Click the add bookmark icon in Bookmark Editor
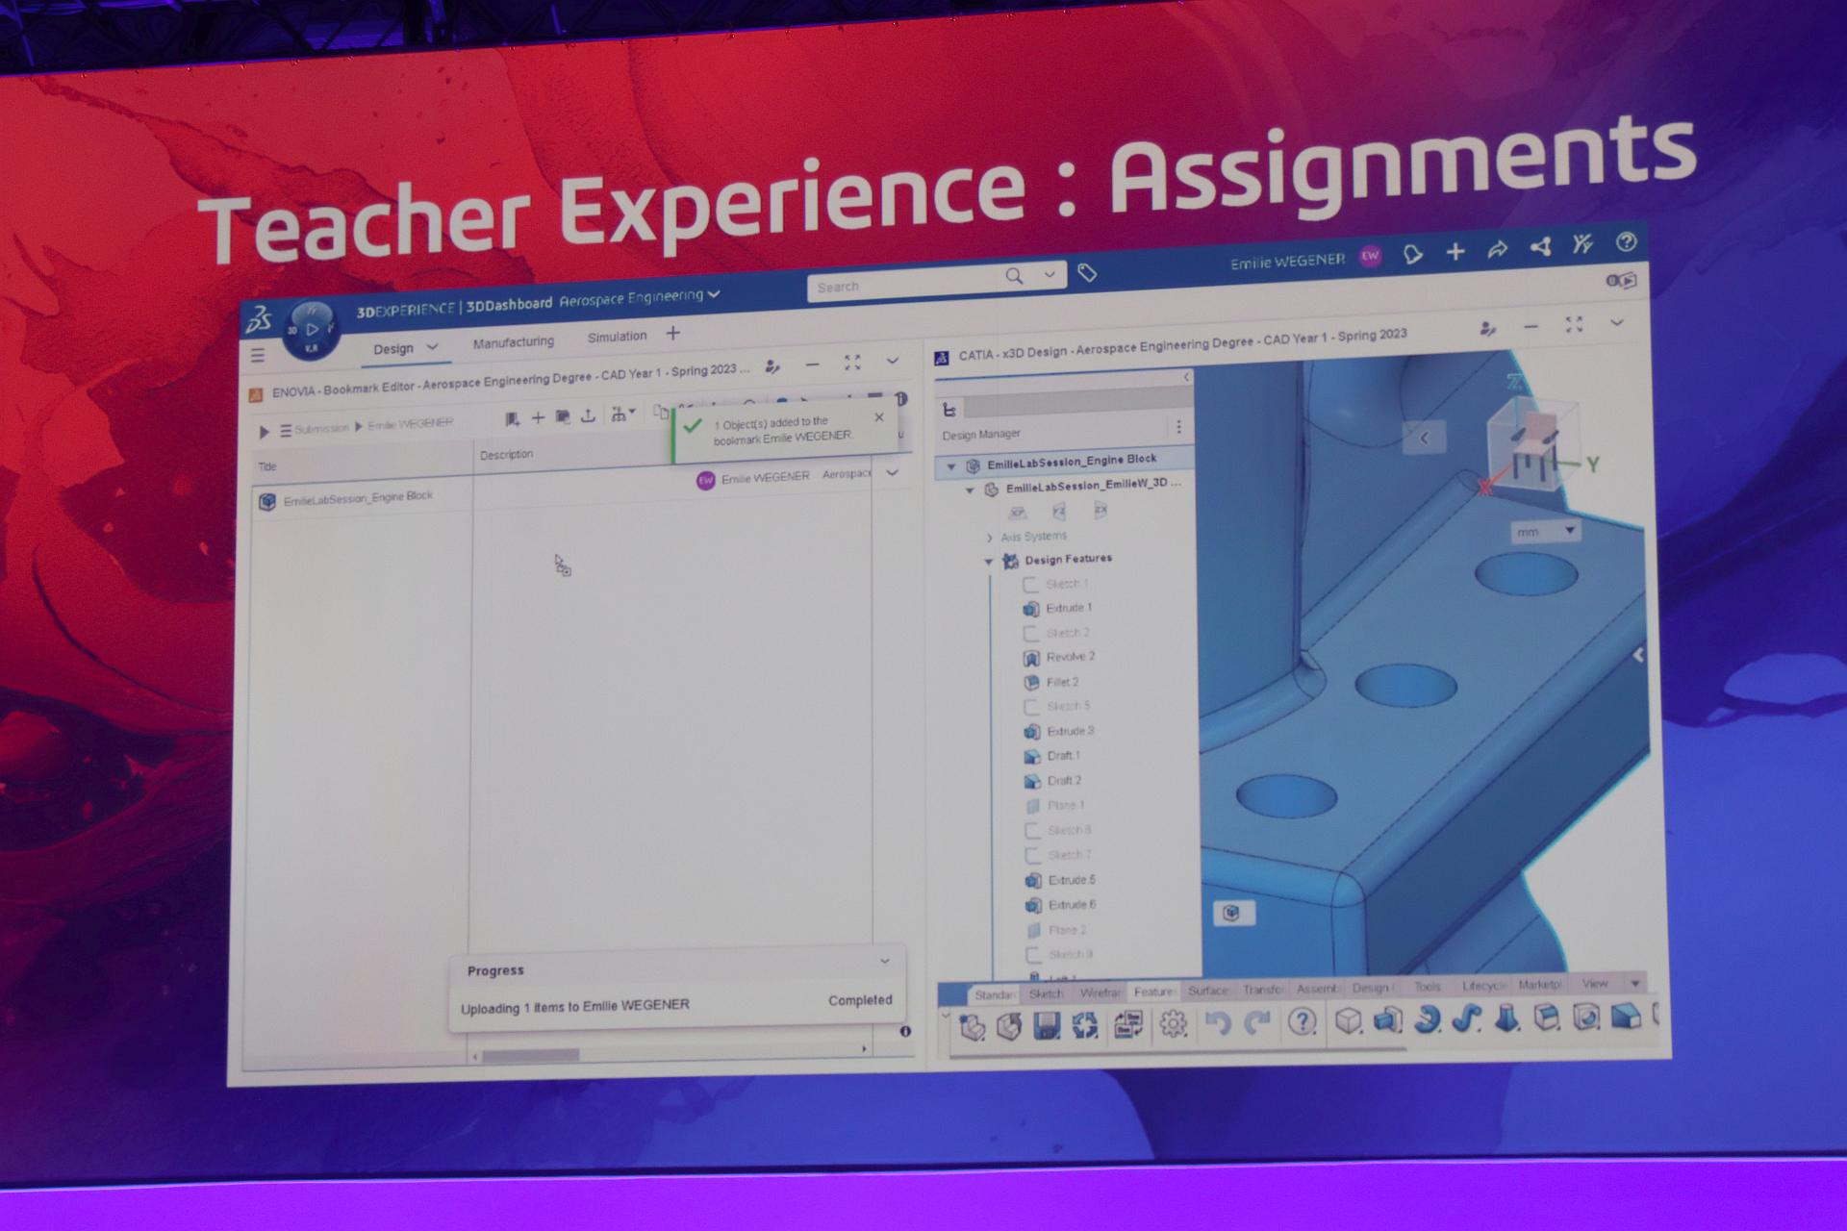This screenshot has height=1231, width=1847. pyautogui.click(x=512, y=418)
